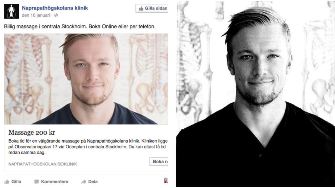Open the Naprapathögskolans klinik page name
This screenshot has height=188, width=335.
coord(55,8)
